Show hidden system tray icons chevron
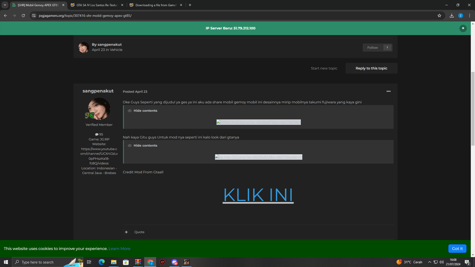475x267 pixels. click(430, 262)
